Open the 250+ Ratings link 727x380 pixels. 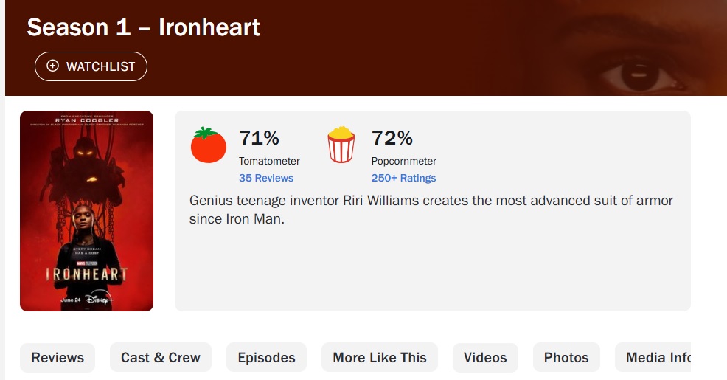coord(403,178)
